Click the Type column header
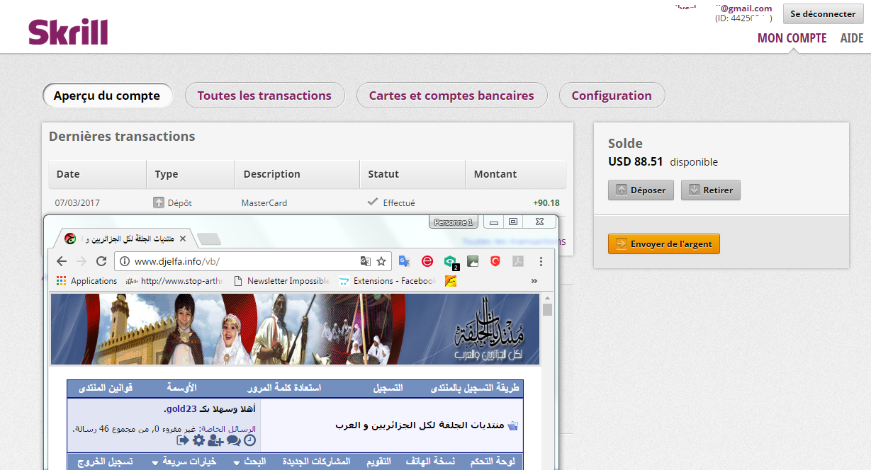Viewport: 871px width, 470px height. pos(191,174)
